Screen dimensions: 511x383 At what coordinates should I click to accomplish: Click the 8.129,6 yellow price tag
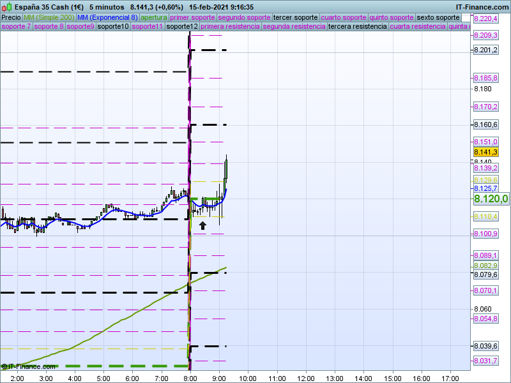485,180
